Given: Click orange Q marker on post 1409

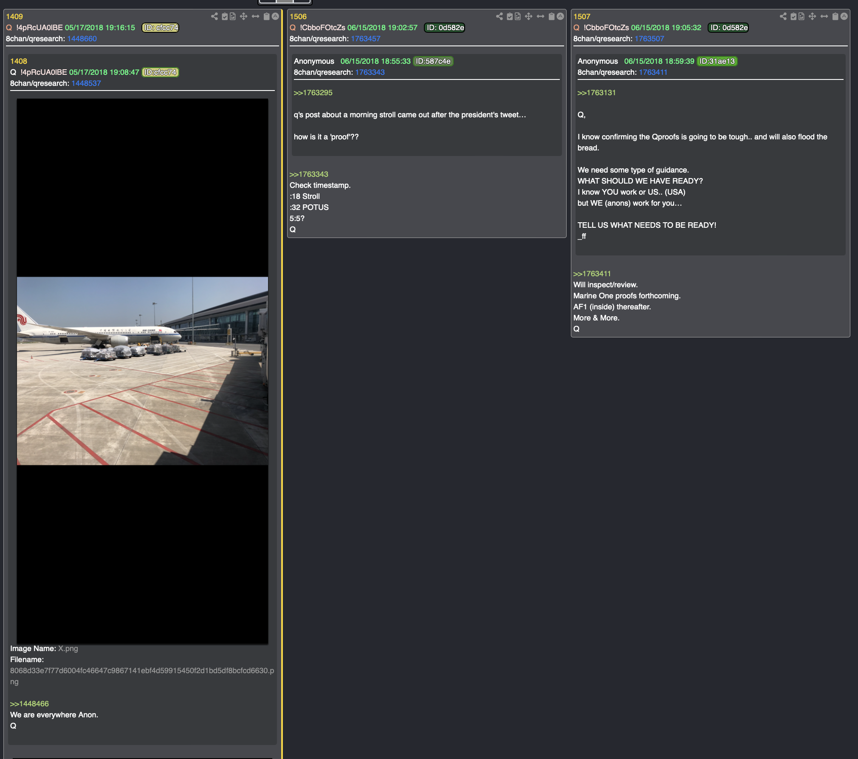Looking at the screenshot, I should (x=9, y=28).
